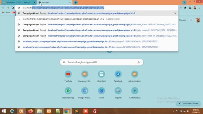Choose the Google Search suggestion row
This screenshot has height=114, width=203.
(97, 19)
